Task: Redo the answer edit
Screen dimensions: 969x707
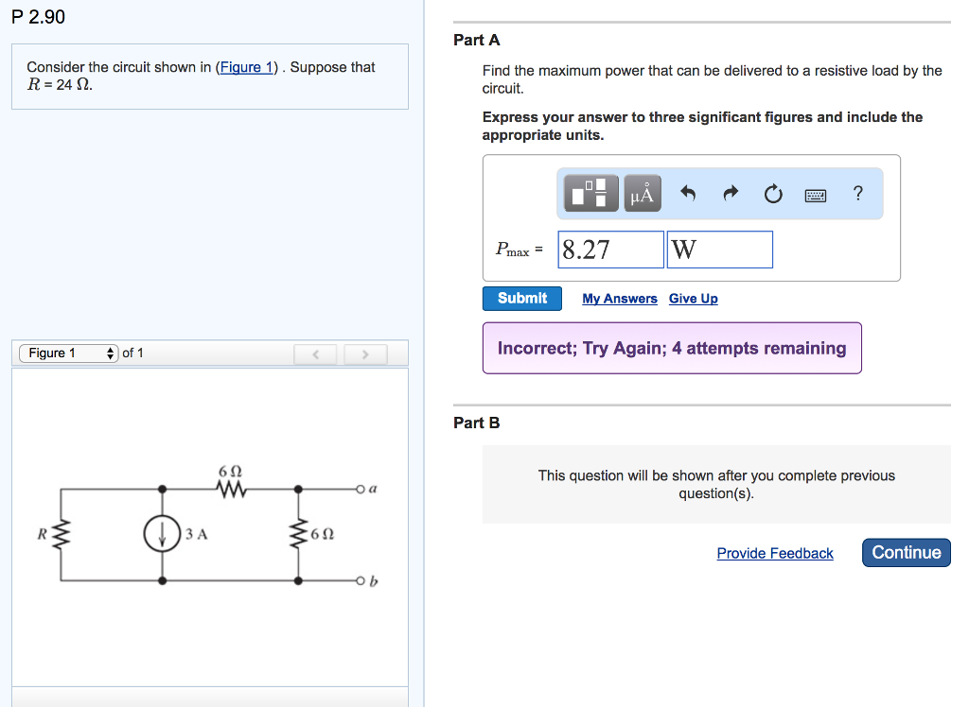Action: point(730,193)
